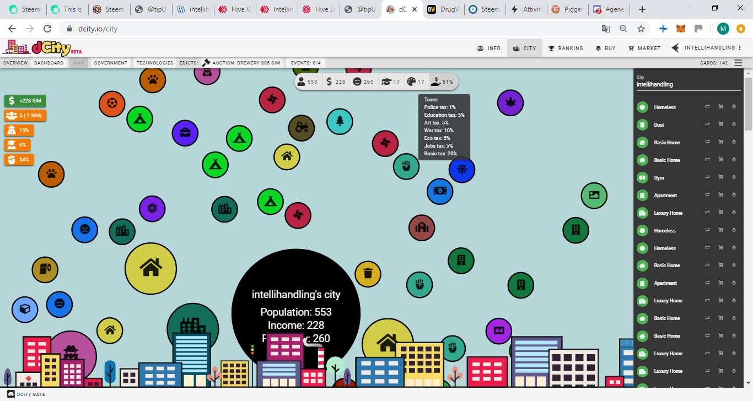Viewport: 753px width, 401px height.
Task: Click the sell cart icon for Dust
Action: click(720, 125)
